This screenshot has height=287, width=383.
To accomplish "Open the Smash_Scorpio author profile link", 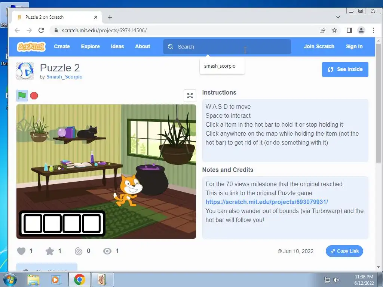I will (64, 77).
